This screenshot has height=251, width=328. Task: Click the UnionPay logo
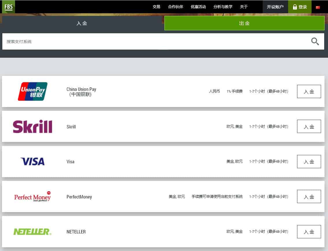coord(33,91)
